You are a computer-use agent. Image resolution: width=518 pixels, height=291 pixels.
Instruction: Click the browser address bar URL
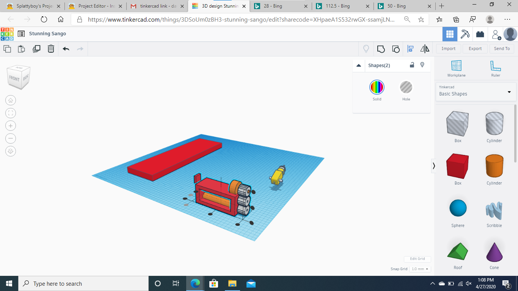pyautogui.click(x=241, y=19)
